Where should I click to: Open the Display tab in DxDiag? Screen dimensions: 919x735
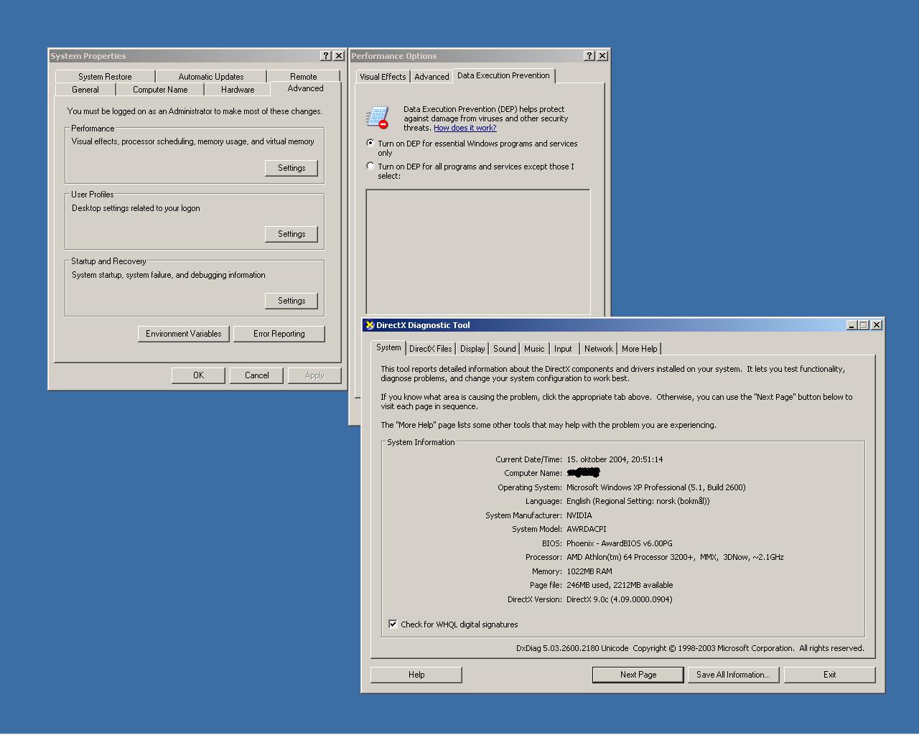[472, 349]
